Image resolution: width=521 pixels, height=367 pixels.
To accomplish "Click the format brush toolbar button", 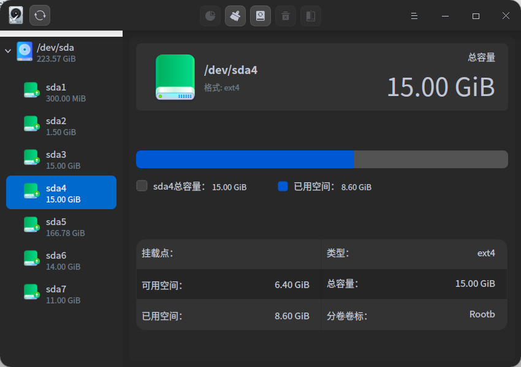I will pyautogui.click(x=235, y=15).
